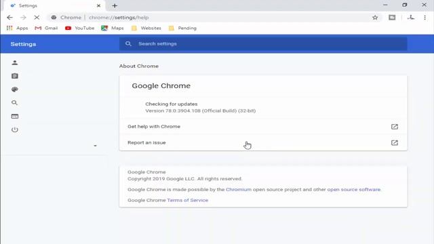
Task: Click the Search settings field
Action: [263, 43]
